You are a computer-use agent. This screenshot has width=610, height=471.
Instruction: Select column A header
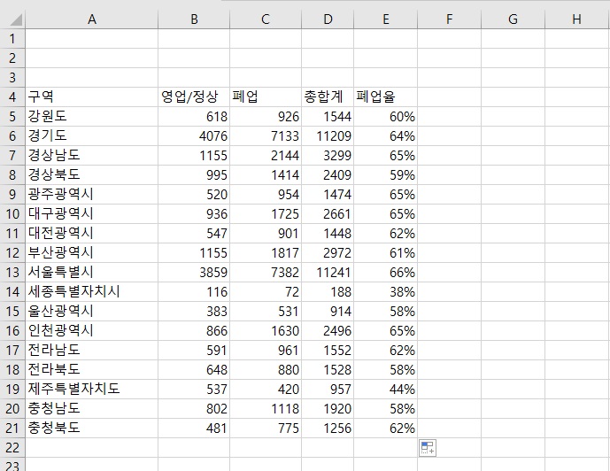coord(92,19)
